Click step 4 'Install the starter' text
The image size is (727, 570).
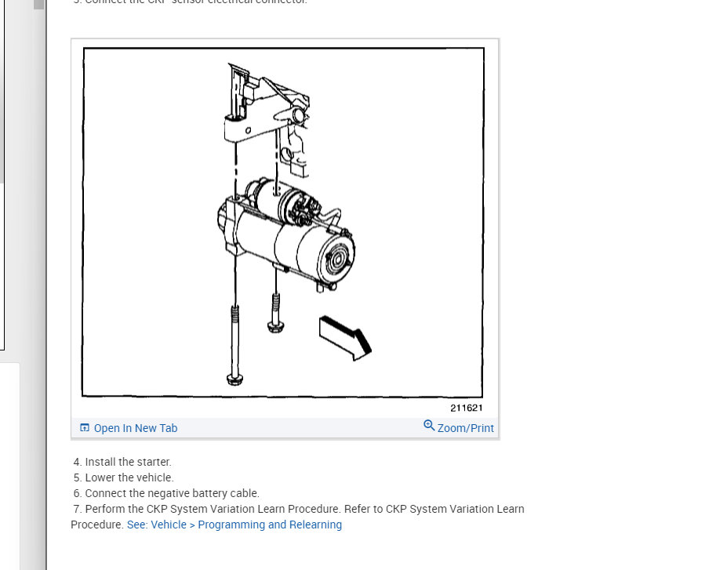tap(122, 462)
